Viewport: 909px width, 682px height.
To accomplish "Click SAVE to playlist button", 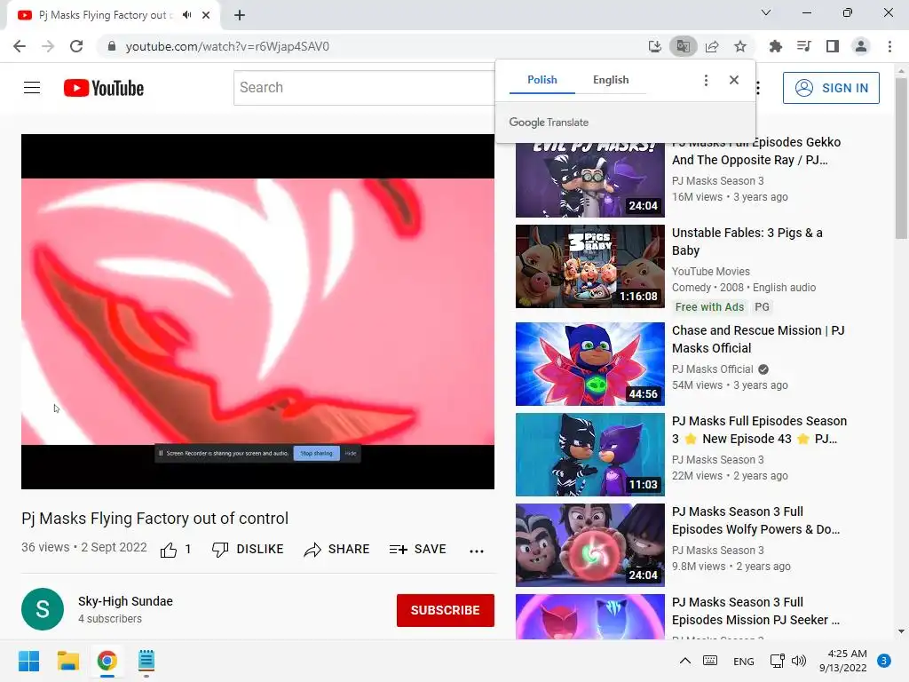I will point(418,549).
